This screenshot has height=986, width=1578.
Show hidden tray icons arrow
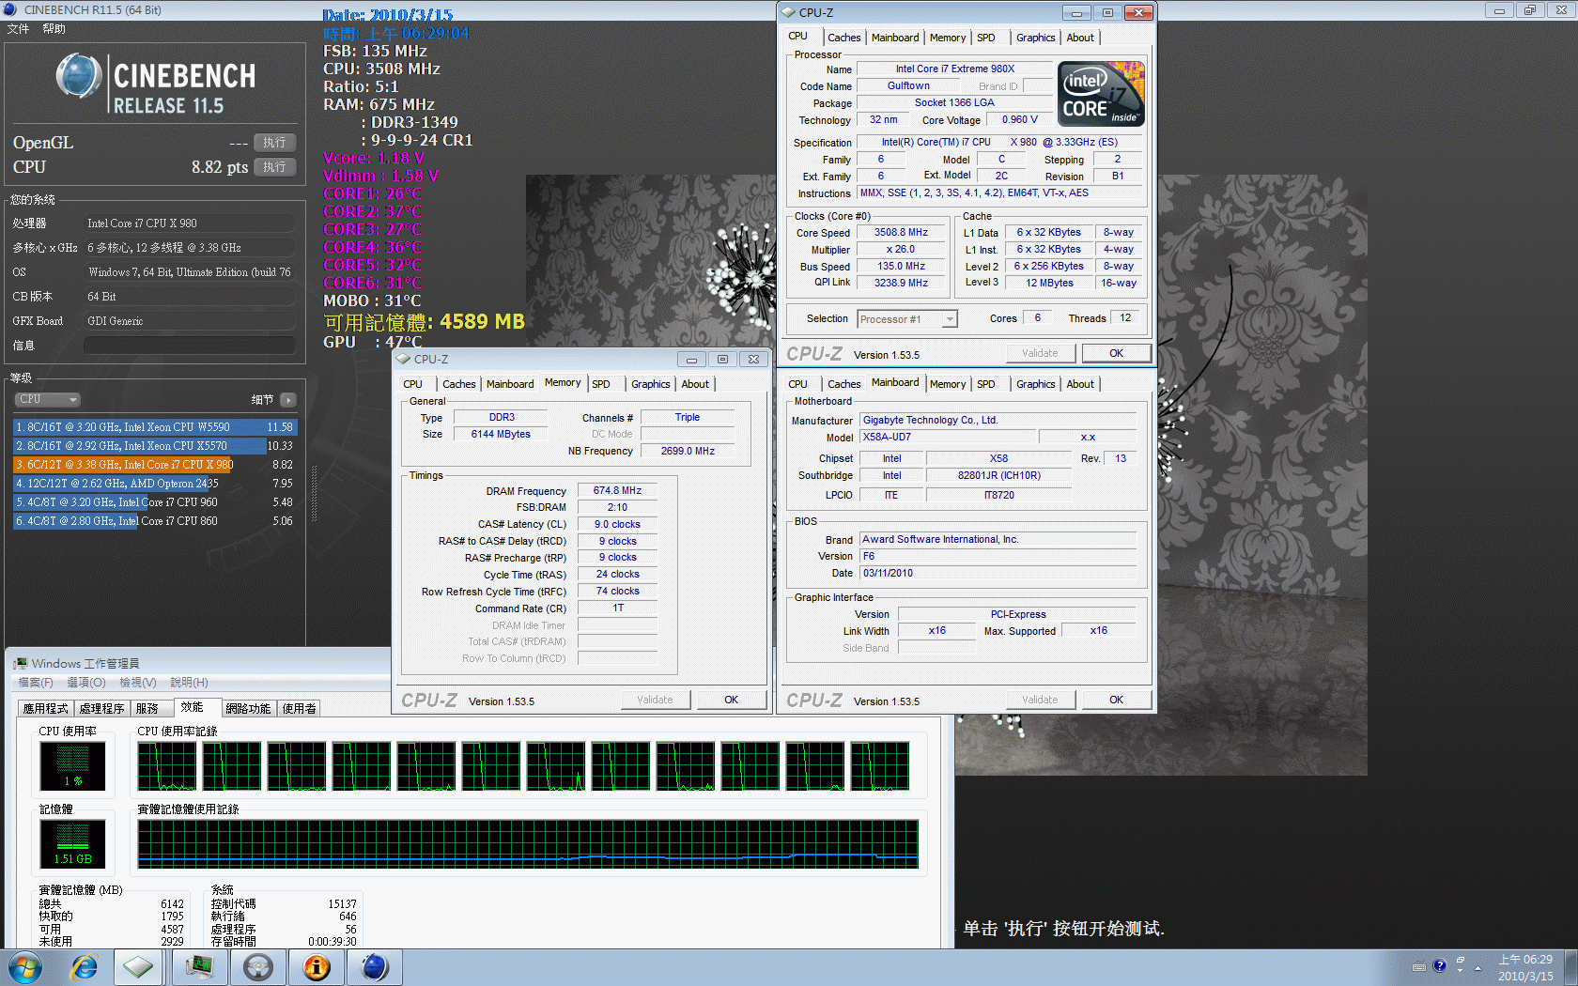(1477, 967)
